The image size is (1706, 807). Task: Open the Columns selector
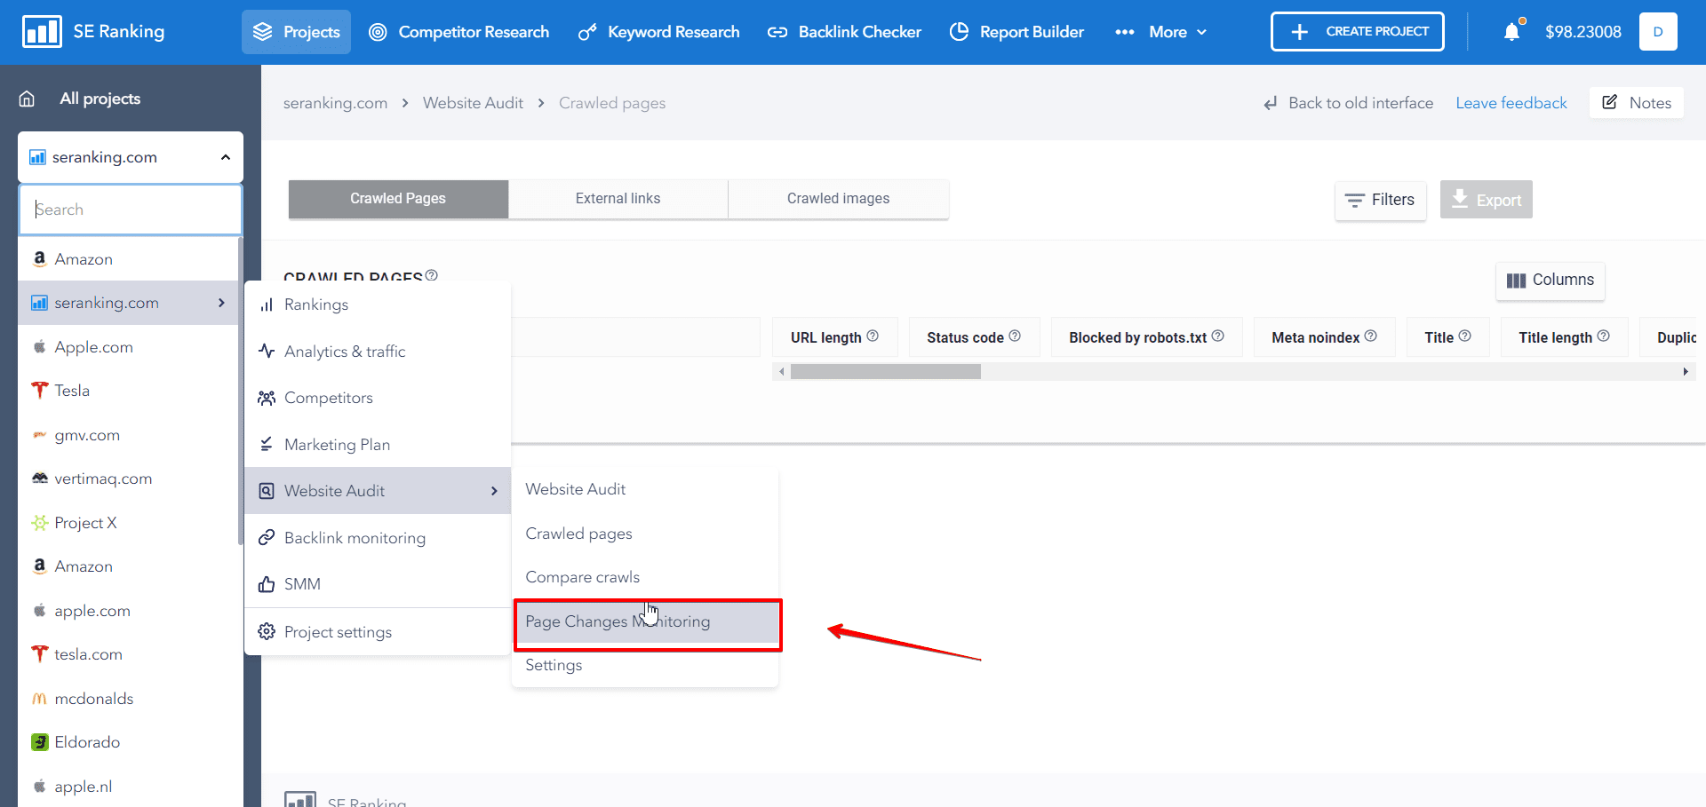pos(1551,281)
